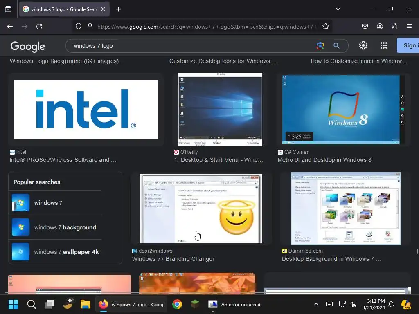Open taskbar Search magnifier

(x=31, y=304)
